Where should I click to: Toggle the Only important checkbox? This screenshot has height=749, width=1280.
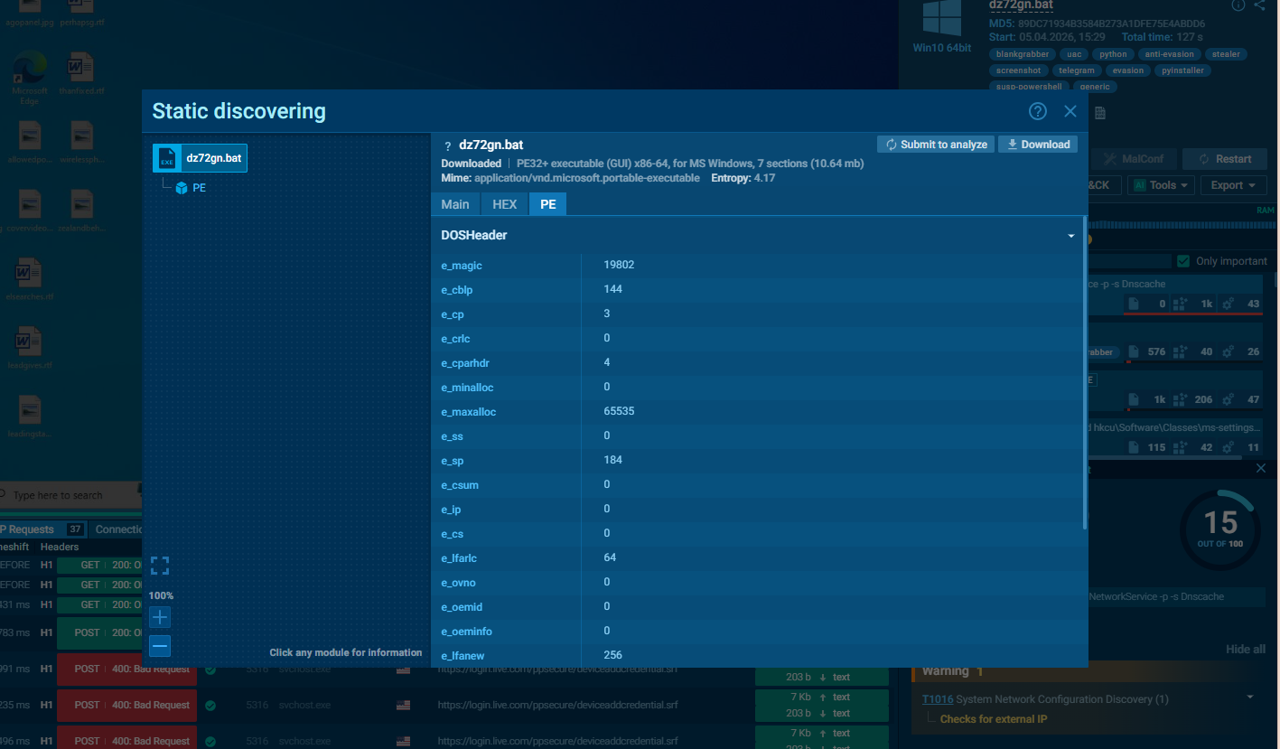point(1183,261)
